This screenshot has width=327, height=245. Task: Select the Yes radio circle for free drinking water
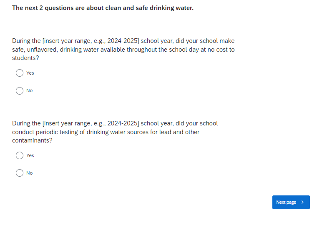[20, 73]
